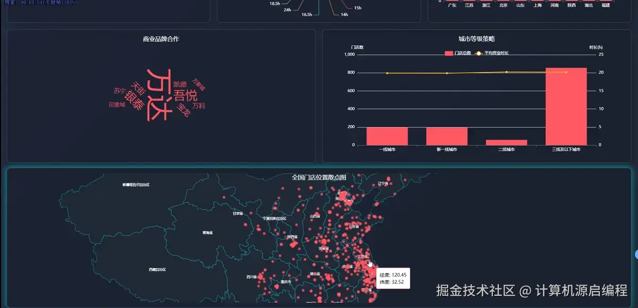The height and width of the screenshot is (308, 638).
Task: Click the 福建 axis label in top chart
Action: [606, 5]
